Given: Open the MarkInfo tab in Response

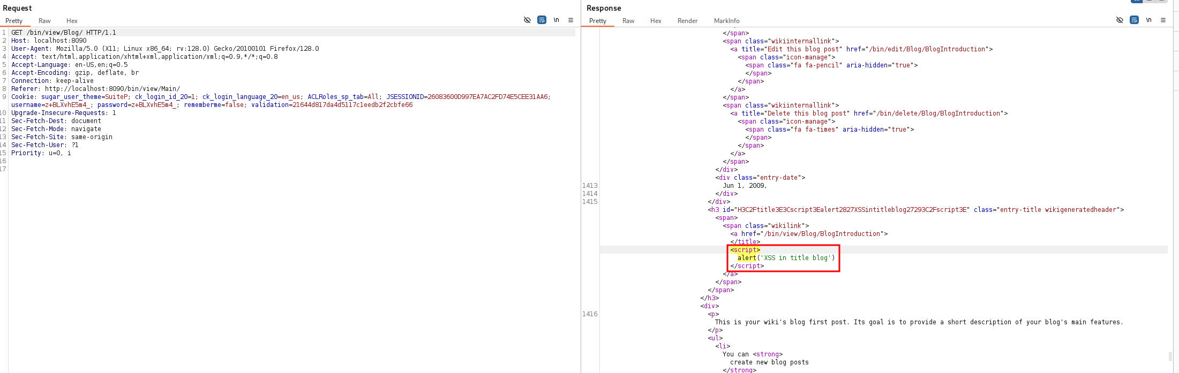Looking at the screenshot, I should (x=726, y=21).
